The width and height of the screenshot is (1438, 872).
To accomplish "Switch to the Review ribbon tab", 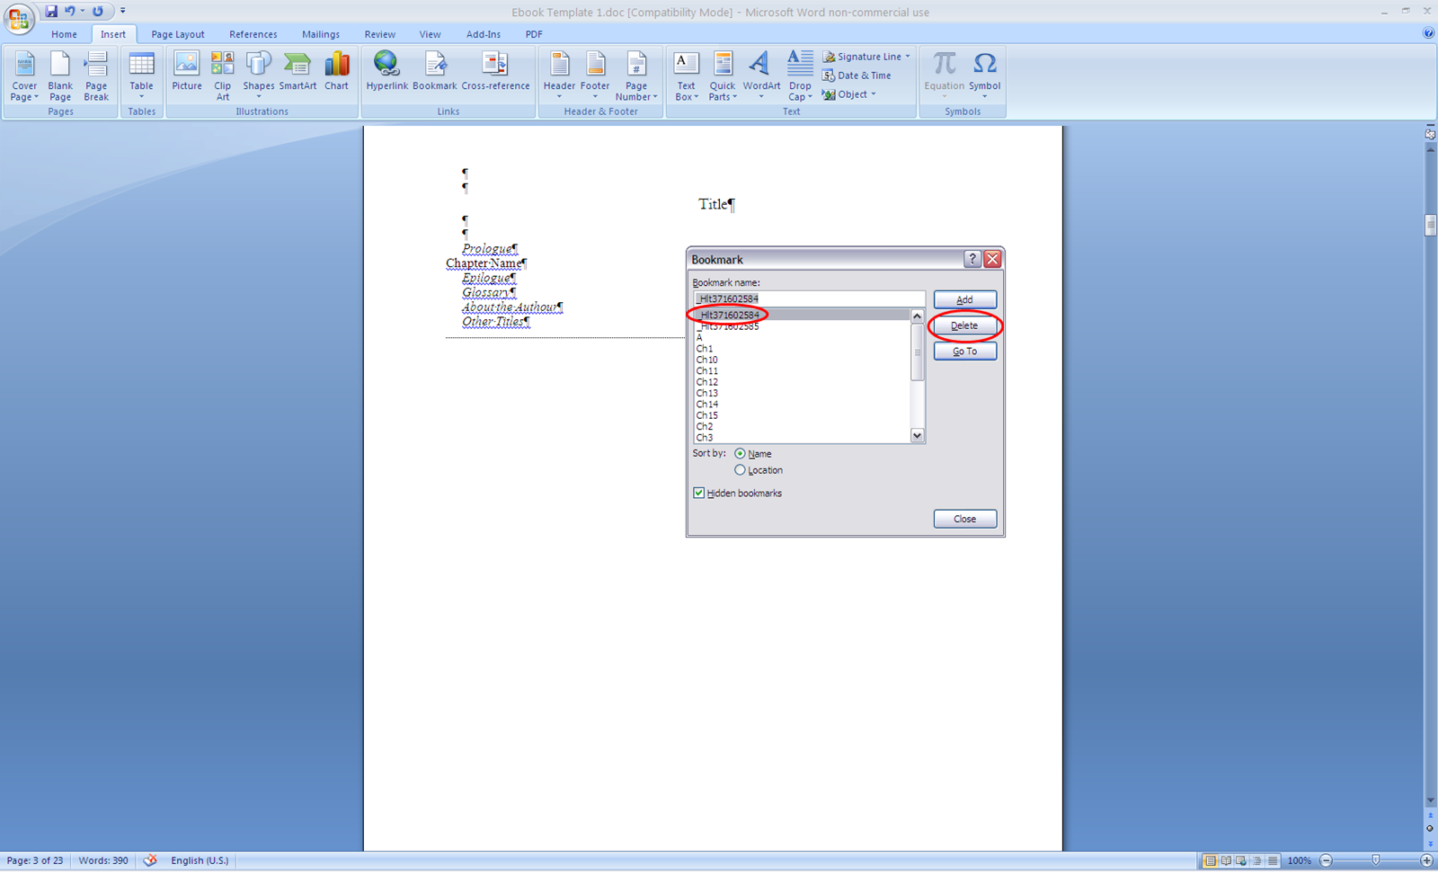I will click(x=379, y=34).
